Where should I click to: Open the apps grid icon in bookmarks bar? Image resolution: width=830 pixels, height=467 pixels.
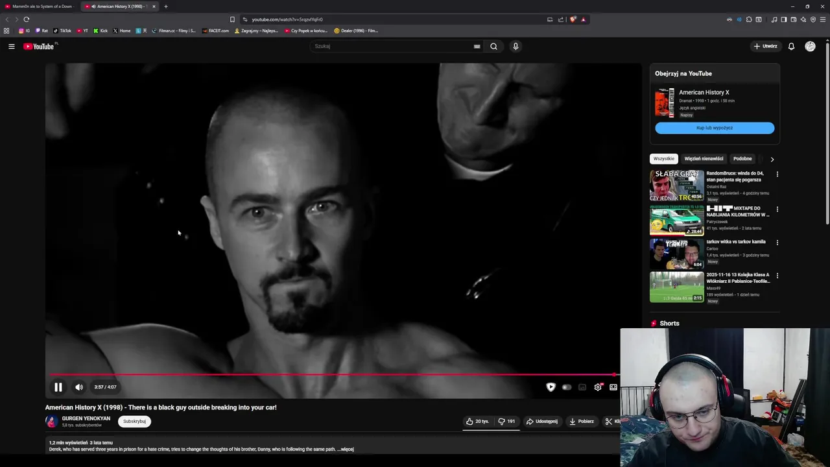[x=6, y=30]
